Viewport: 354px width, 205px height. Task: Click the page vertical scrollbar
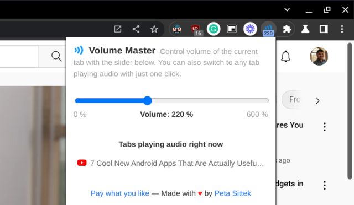pos(350,111)
